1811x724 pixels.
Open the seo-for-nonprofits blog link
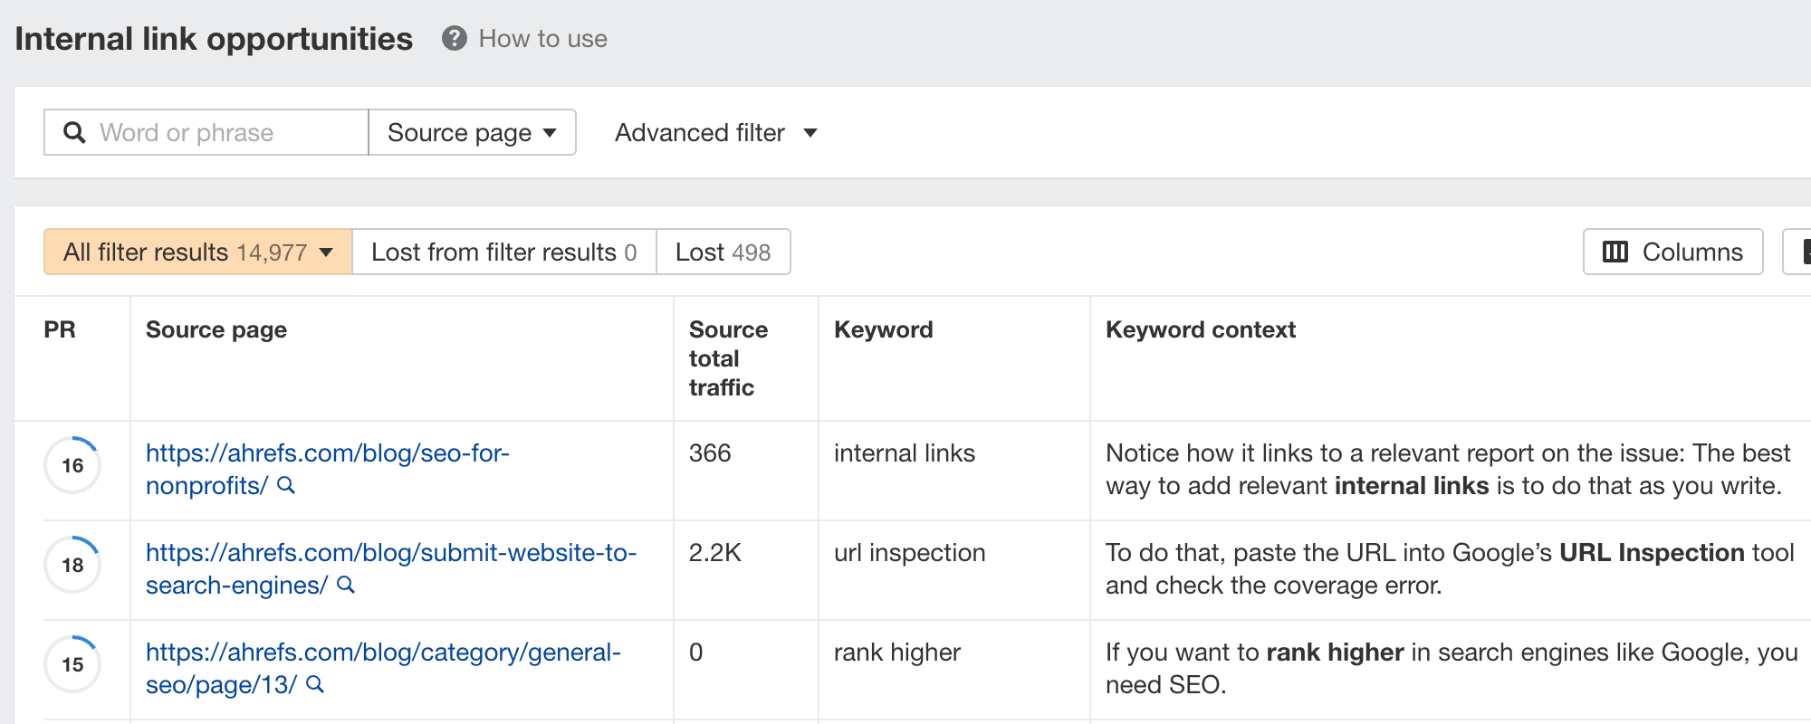pos(327,453)
